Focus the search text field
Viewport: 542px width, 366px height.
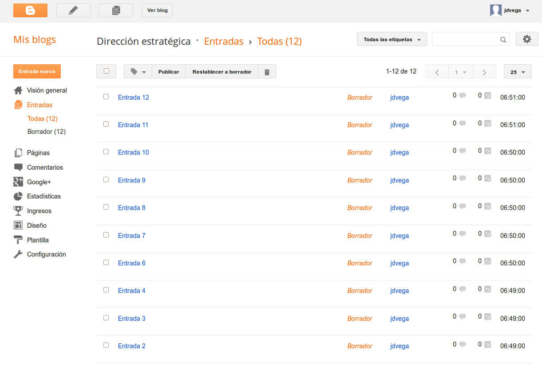click(x=465, y=39)
